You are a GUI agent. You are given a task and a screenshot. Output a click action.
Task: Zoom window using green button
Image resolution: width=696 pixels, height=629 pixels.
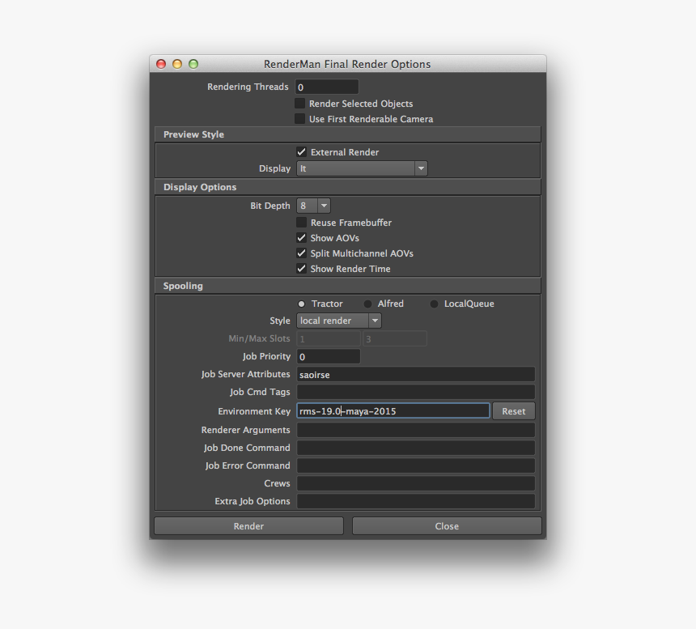[x=193, y=64]
